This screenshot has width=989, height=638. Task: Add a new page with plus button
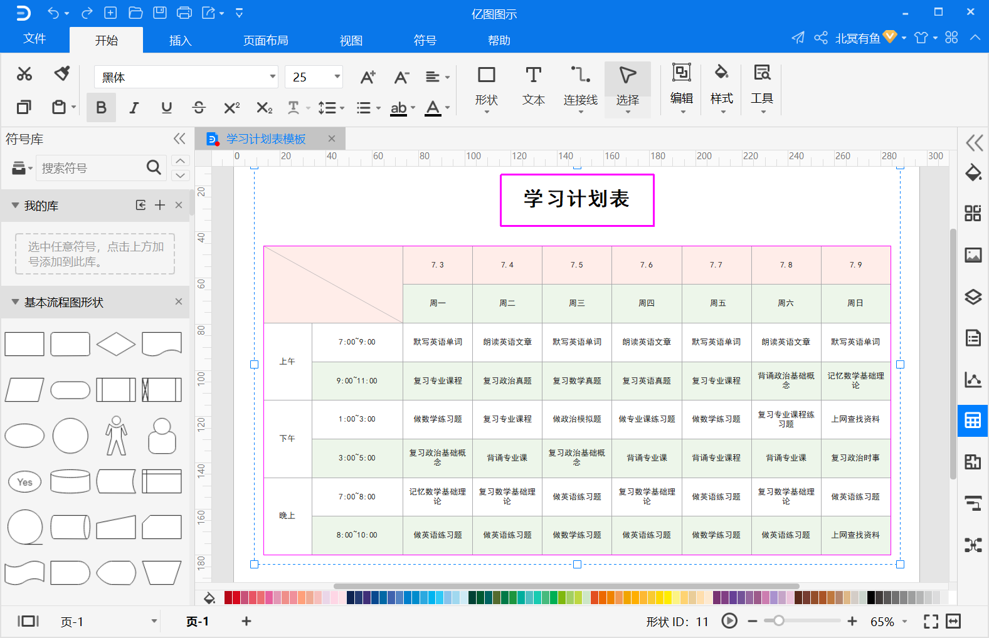click(246, 621)
